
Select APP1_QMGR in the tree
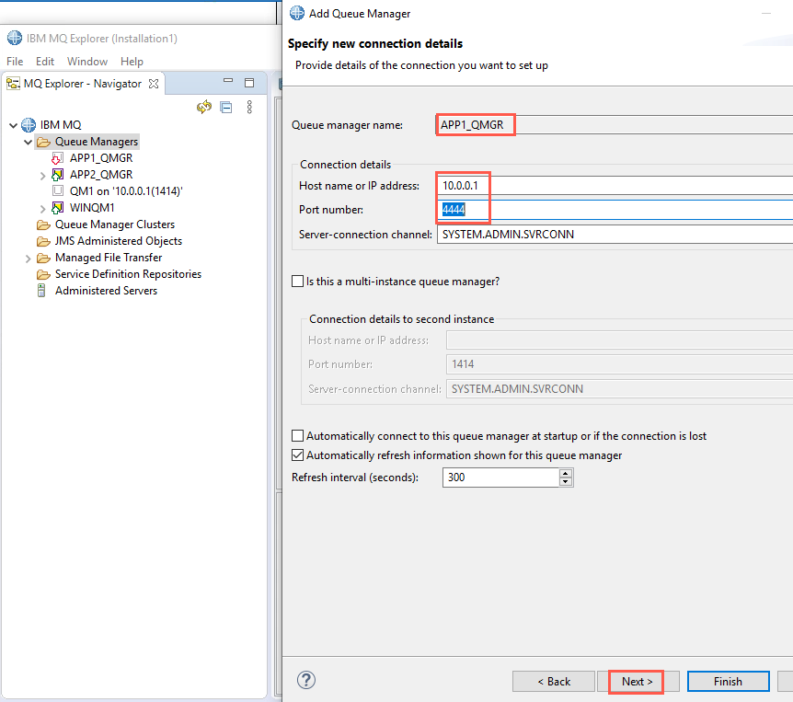coord(101,158)
